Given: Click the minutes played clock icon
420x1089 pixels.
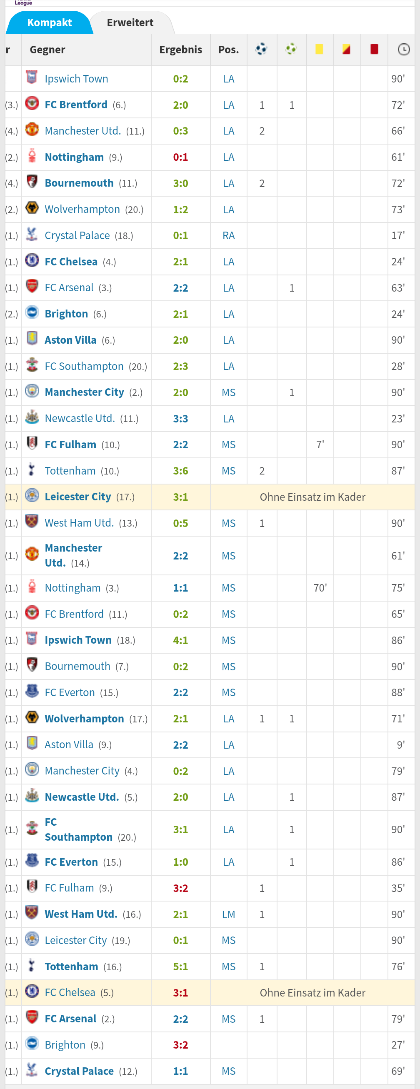Looking at the screenshot, I should (x=404, y=50).
